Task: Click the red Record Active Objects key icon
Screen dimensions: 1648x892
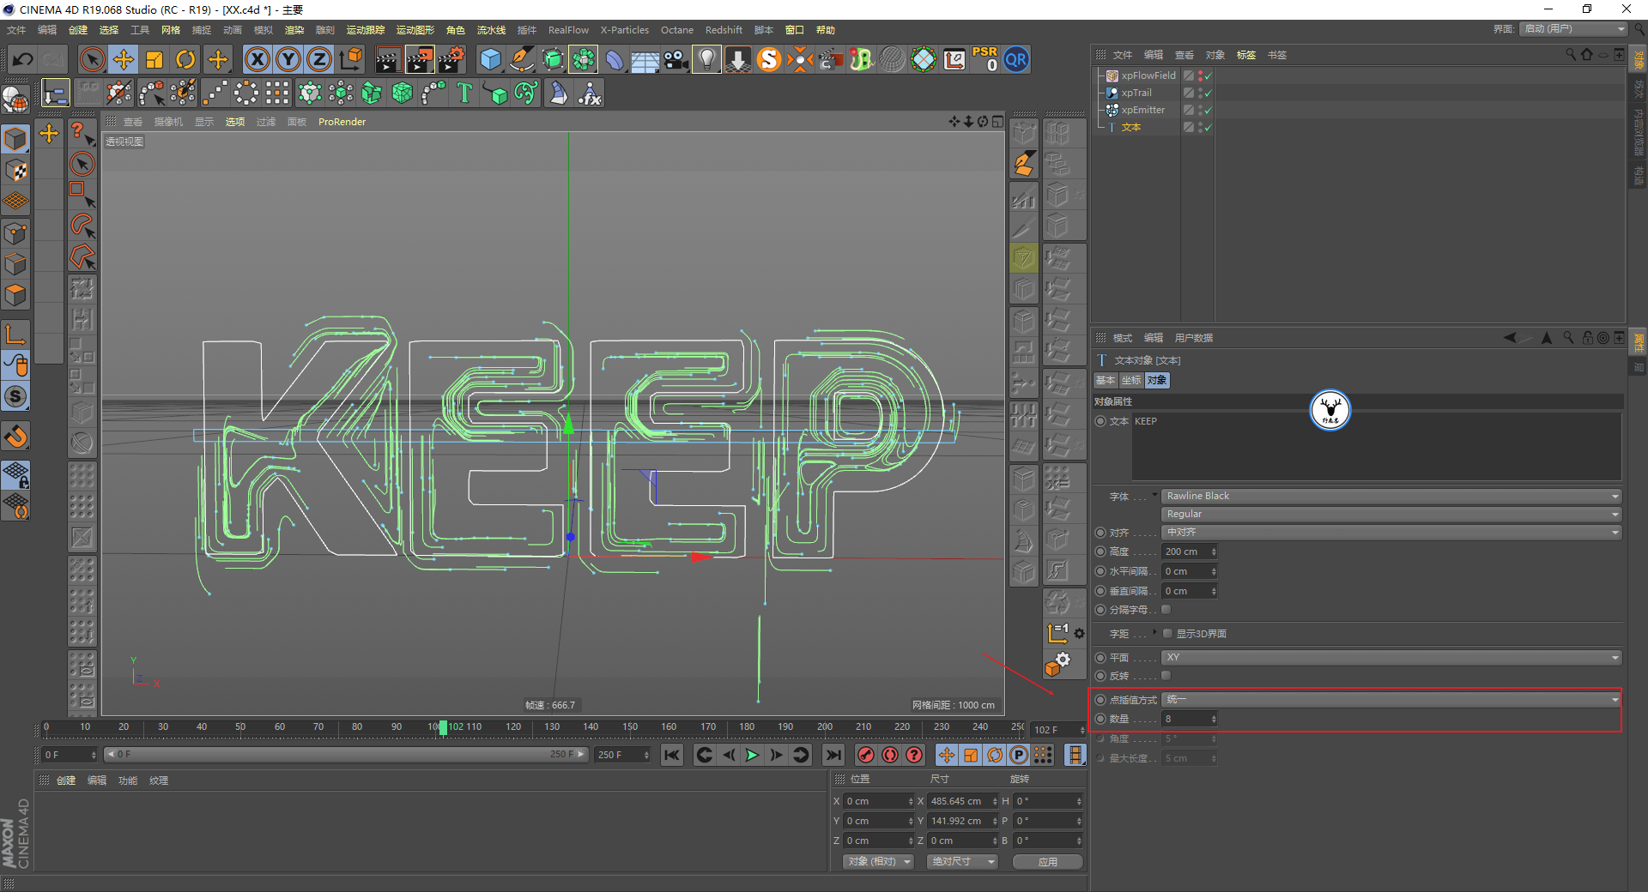Action: click(x=866, y=755)
